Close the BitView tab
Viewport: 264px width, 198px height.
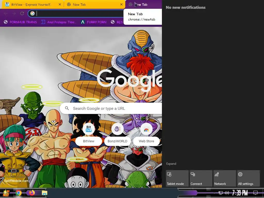pos(60,5)
